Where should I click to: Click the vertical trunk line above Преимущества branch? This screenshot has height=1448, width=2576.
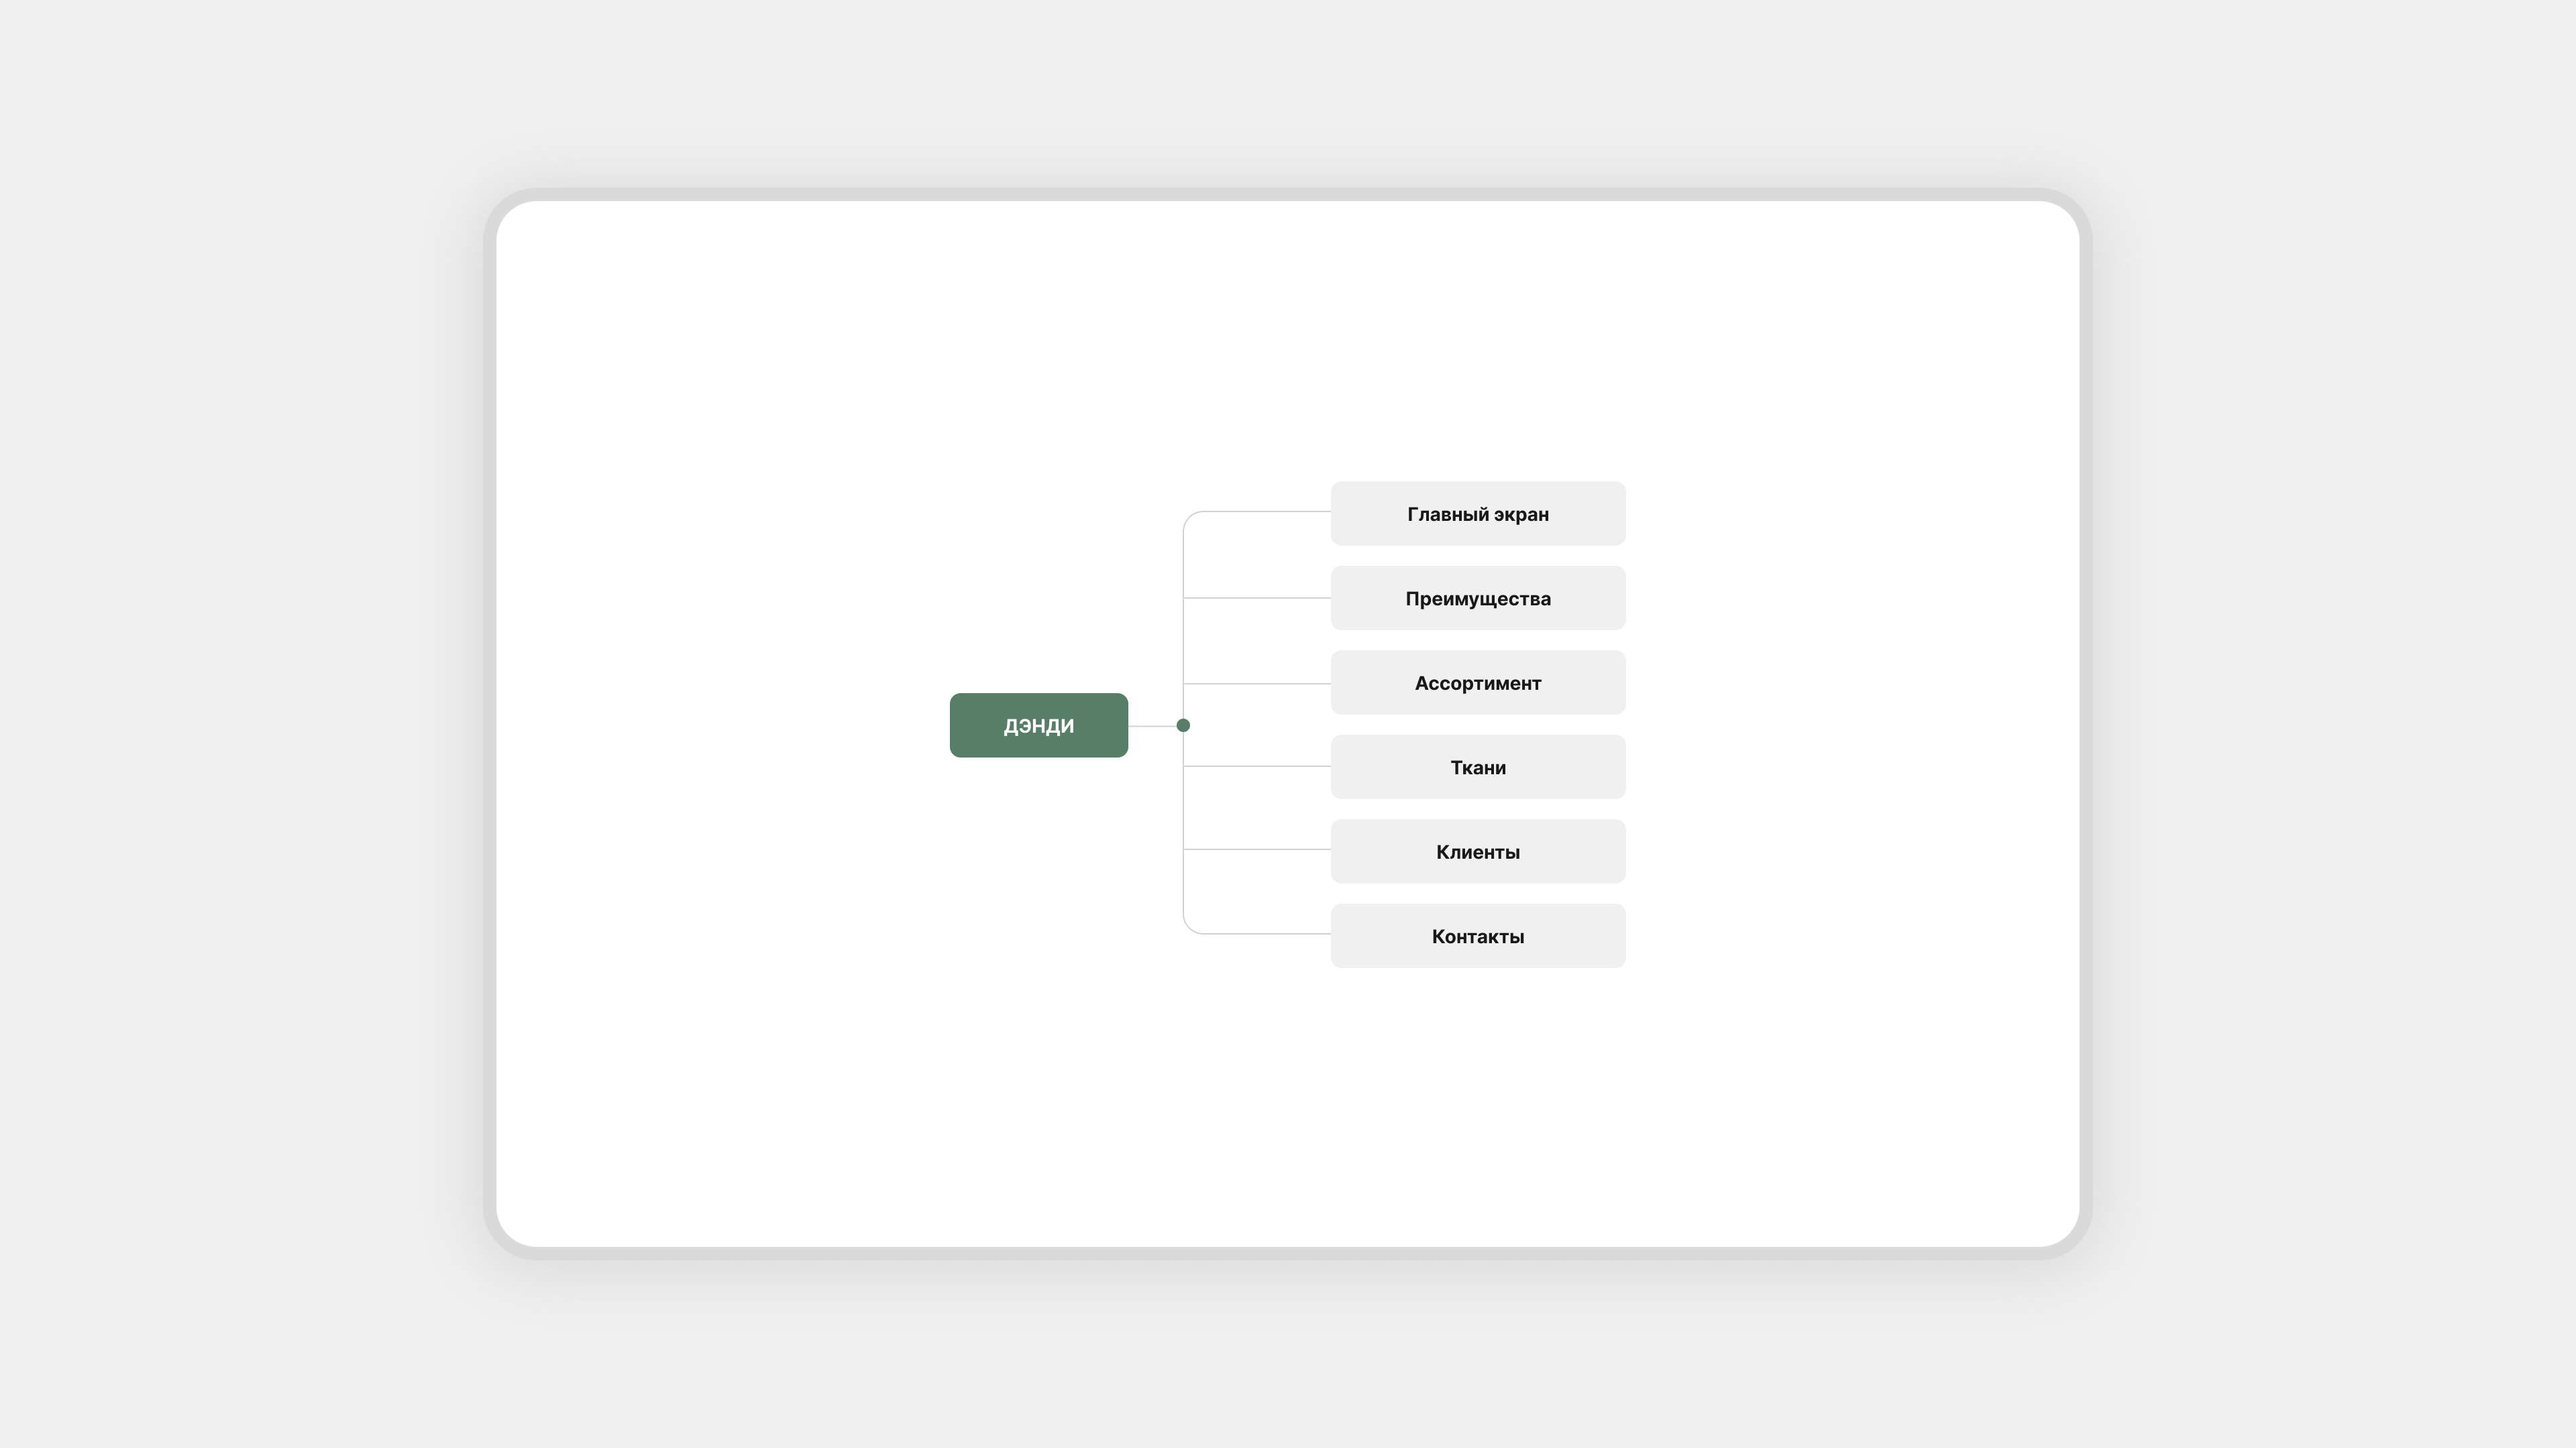(1184, 560)
